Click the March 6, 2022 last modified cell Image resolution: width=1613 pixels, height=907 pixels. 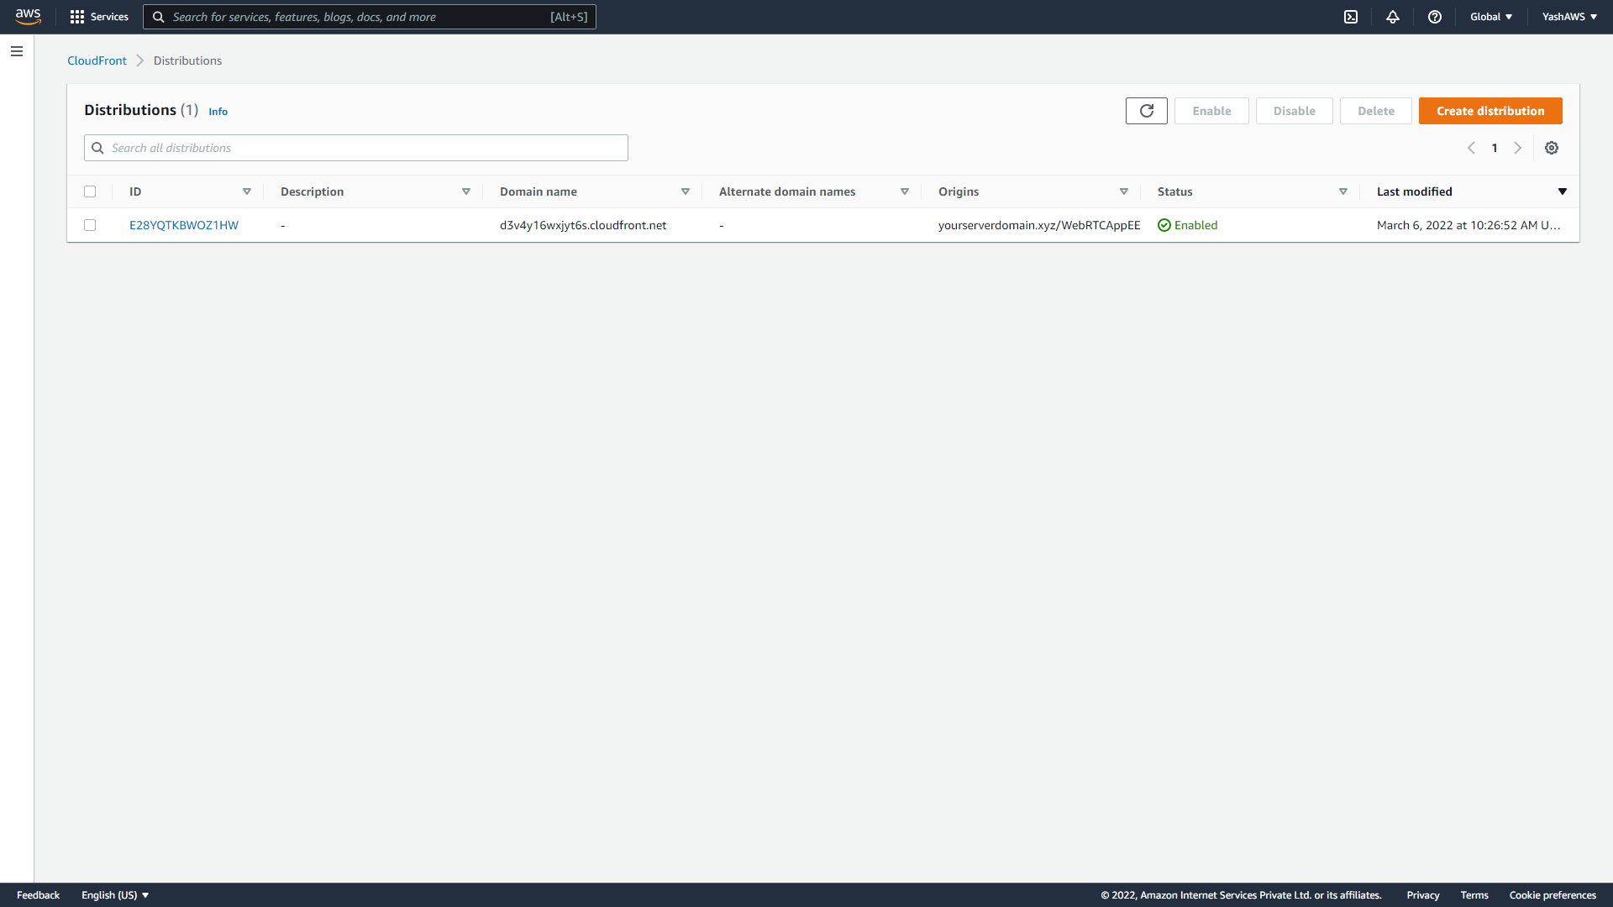click(x=1469, y=225)
